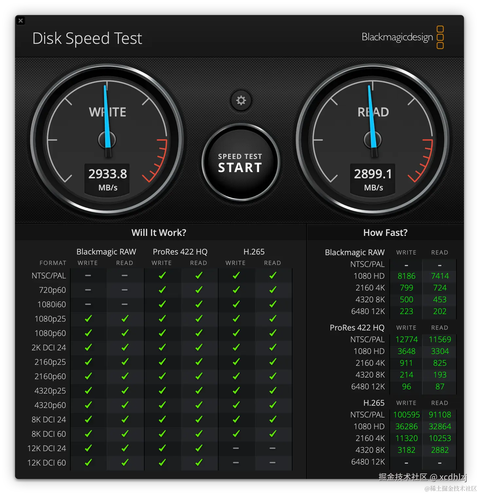Click the Speed Test Start button
The width and height of the screenshot is (479, 494).
[x=240, y=162]
